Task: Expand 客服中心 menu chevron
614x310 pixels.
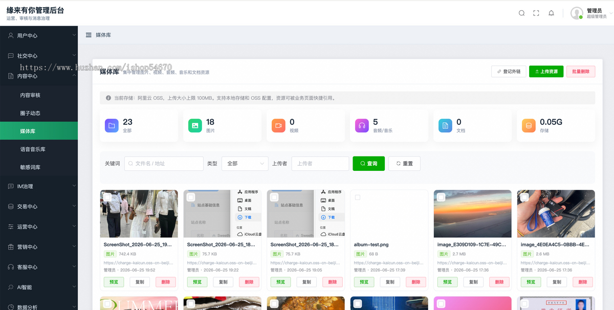Action: pyautogui.click(x=74, y=267)
